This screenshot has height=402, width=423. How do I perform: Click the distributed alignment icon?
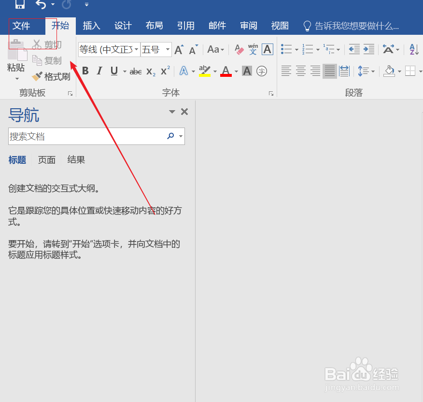(344, 71)
